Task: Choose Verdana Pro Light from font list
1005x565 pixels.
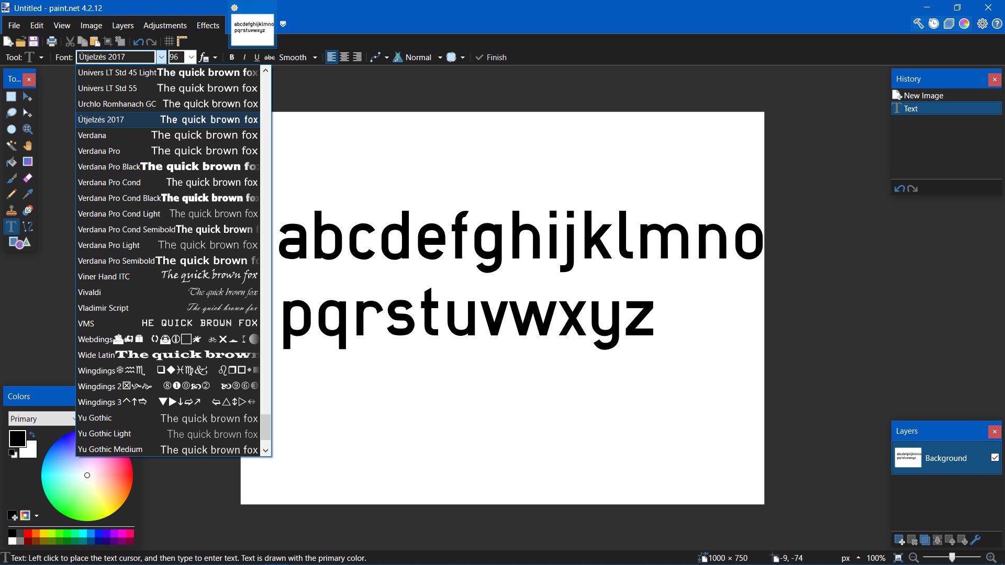Action: [167, 245]
